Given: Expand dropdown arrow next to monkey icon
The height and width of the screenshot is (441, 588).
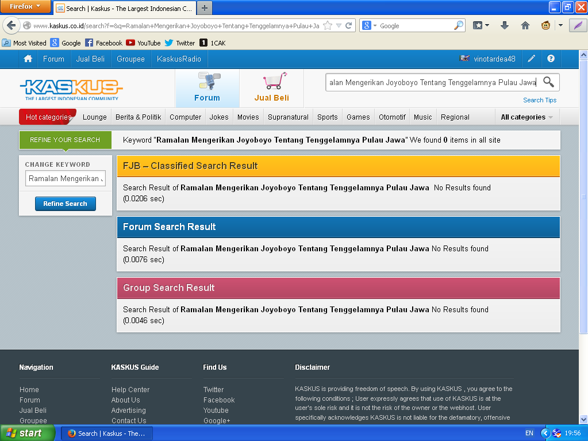Looking at the screenshot, I should [x=560, y=25].
